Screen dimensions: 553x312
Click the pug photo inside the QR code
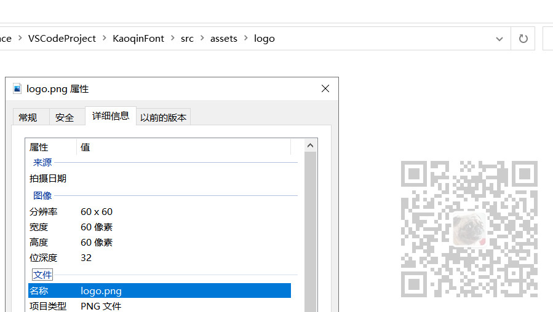point(469,229)
